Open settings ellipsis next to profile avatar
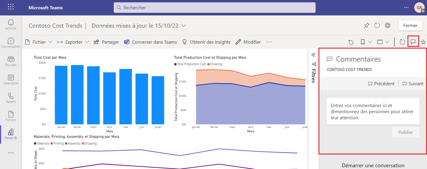Screen dimensions: 427x169 [406, 8]
